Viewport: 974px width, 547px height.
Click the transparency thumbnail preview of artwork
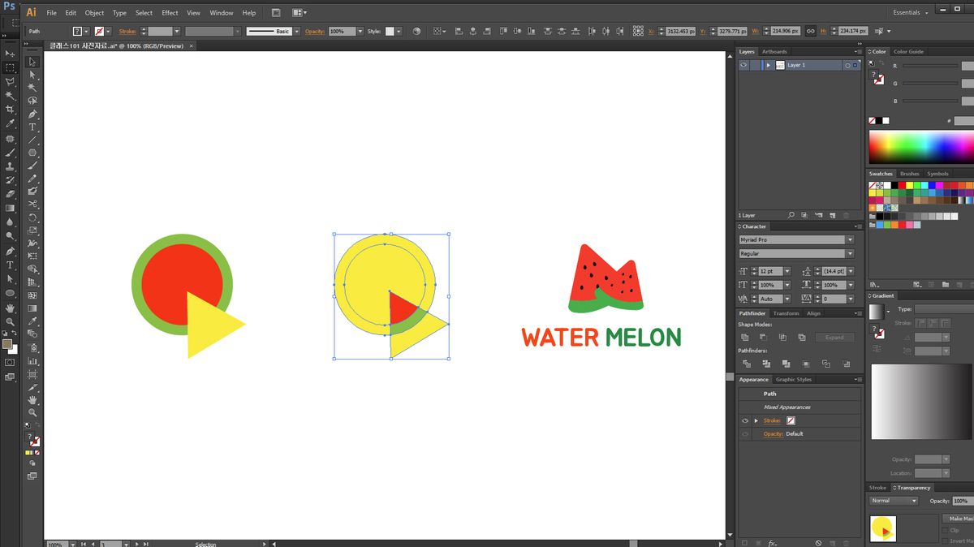[x=882, y=529]
